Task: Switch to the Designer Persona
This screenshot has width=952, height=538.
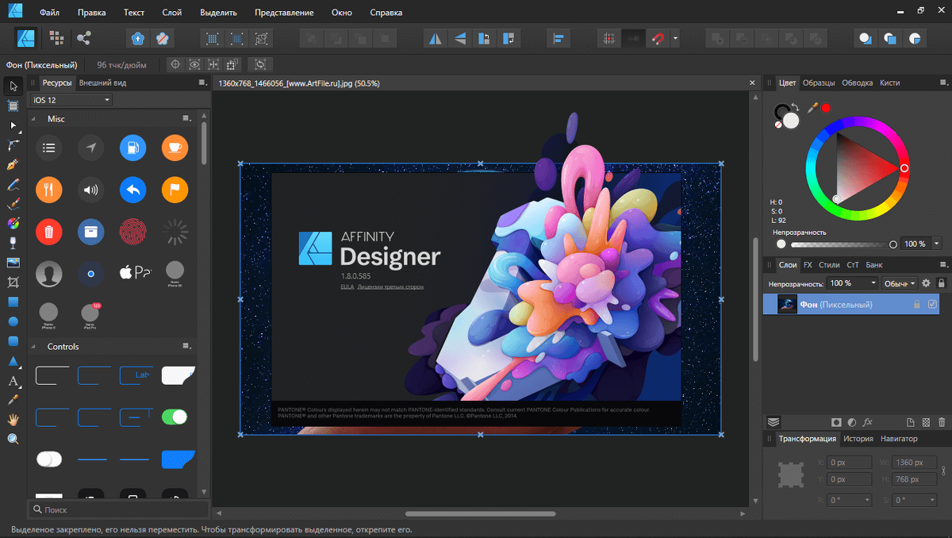Action: tap(26, 37)
